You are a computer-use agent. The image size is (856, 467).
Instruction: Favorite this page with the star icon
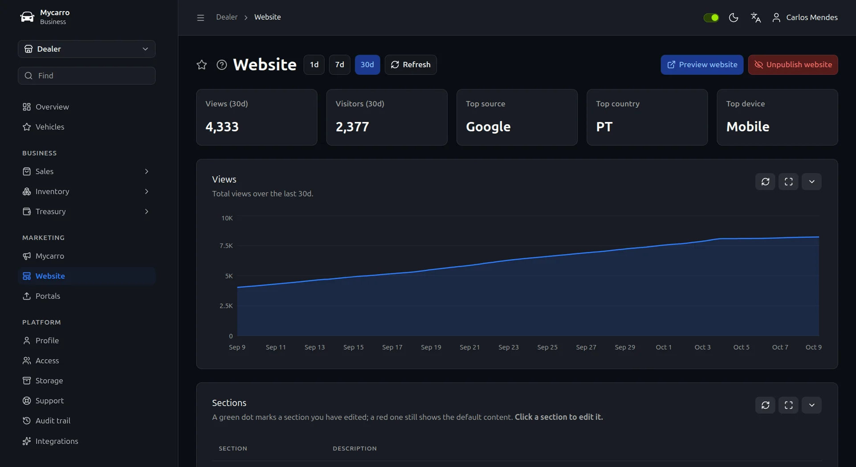coord(202,65)
